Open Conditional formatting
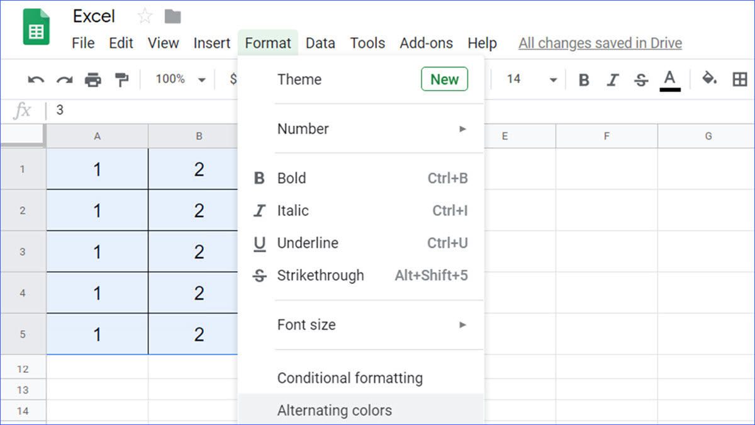 [350, 378]
